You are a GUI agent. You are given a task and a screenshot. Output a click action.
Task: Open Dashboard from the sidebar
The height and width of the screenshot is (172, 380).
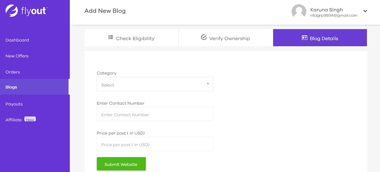17,40
